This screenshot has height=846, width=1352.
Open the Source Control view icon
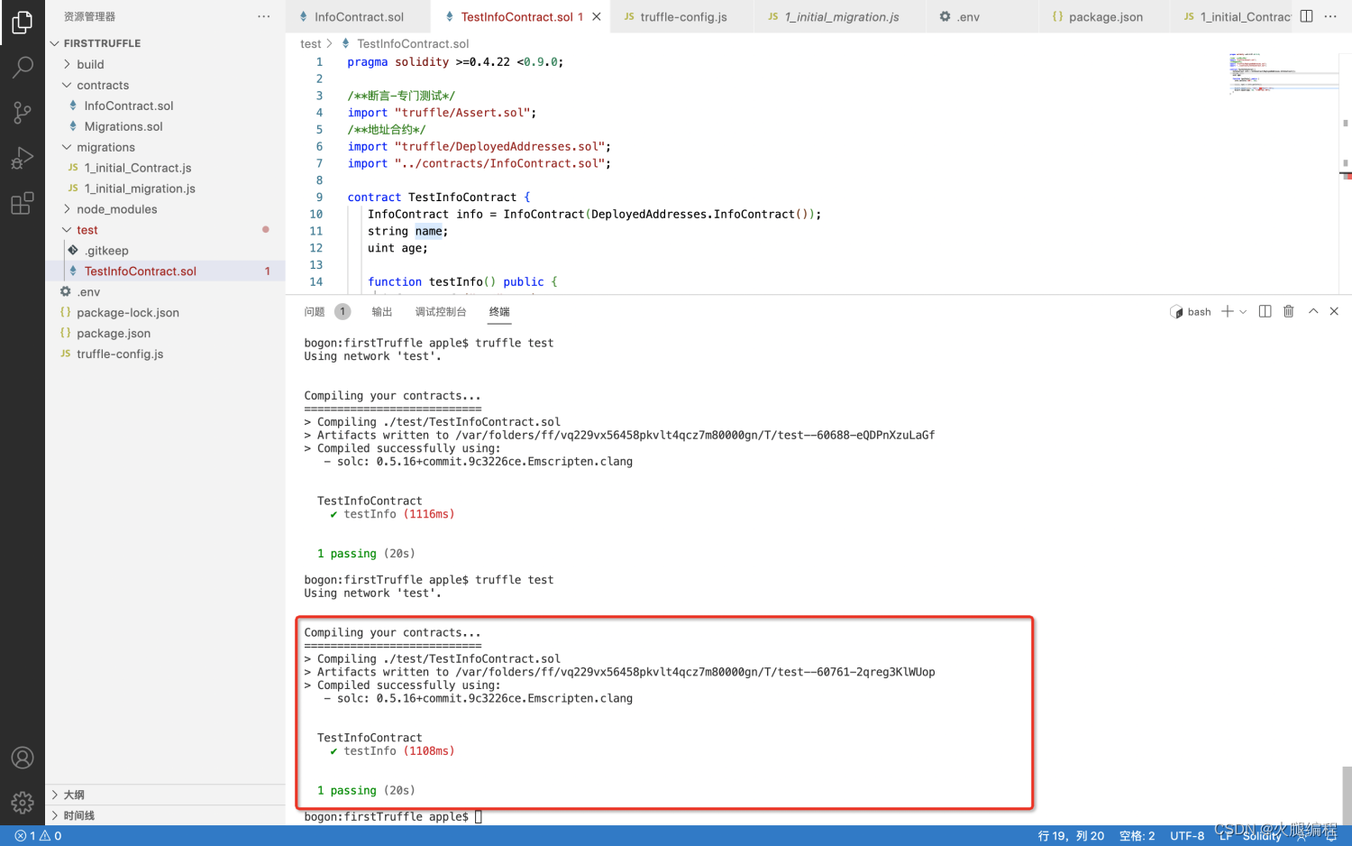[23, 112]
